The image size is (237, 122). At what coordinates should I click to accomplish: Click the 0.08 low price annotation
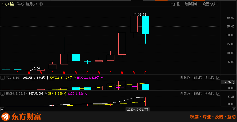pos(37,68)
